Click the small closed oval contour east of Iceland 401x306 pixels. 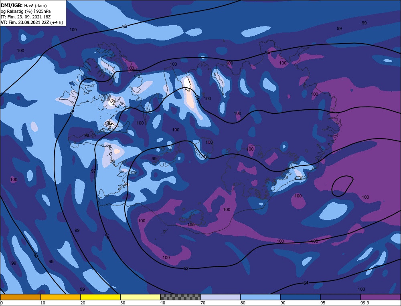pos(342,186)
